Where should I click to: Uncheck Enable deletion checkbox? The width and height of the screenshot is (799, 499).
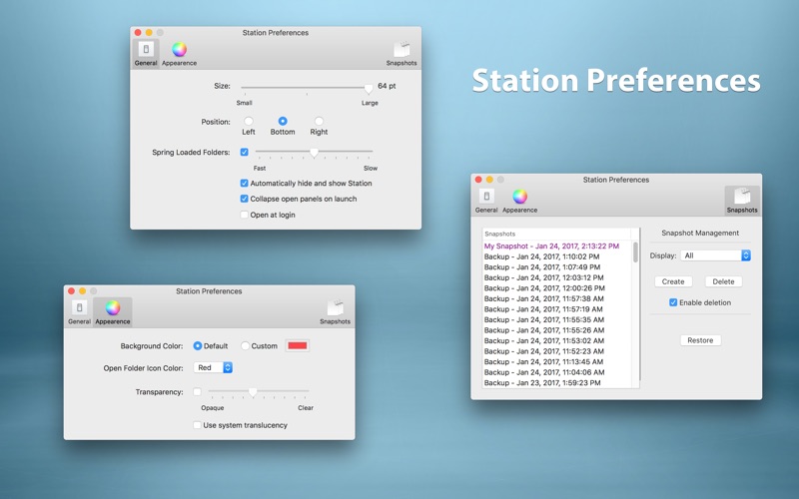coord(673,302)
